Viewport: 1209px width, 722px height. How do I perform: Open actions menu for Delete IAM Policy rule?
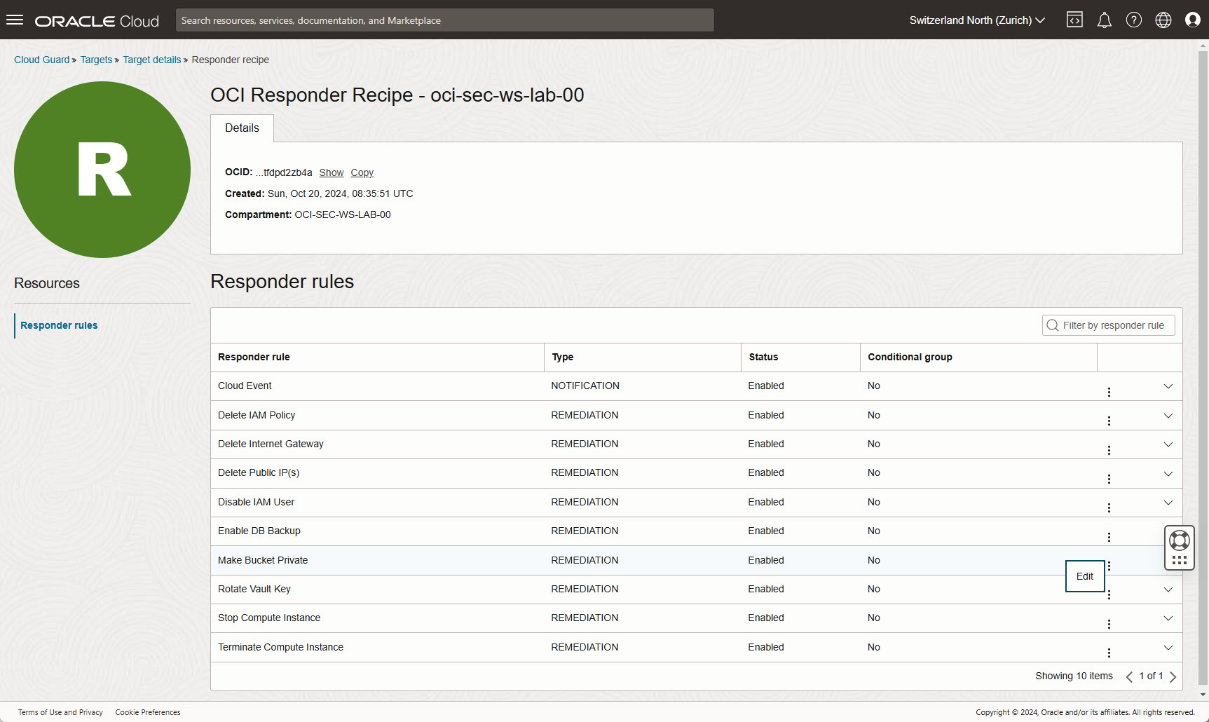pos(1109,421)
